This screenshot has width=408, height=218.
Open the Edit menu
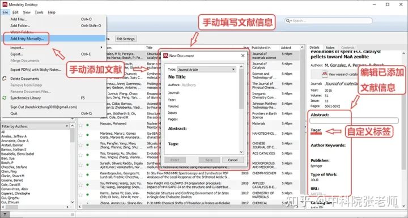[x=15, y=12]
